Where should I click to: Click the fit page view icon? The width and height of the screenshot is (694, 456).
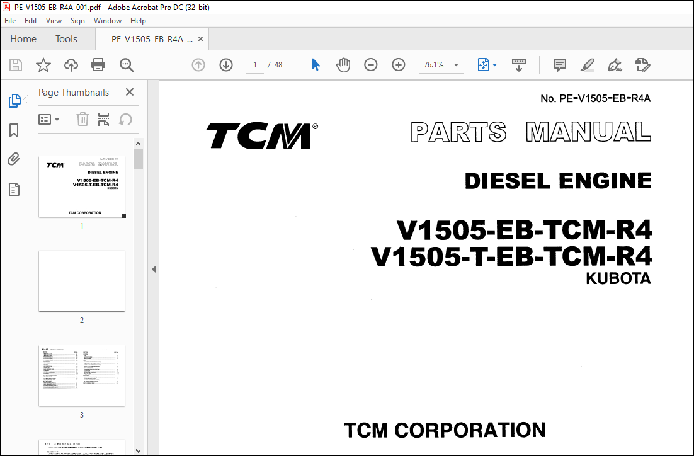[483, 65]
